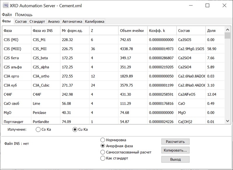Open the Помощь menu
This screenshot has height=170, width=233.
click(24, 15)
